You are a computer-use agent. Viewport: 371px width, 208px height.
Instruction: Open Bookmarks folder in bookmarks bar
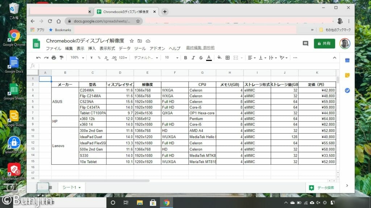[x=60, y=30]
